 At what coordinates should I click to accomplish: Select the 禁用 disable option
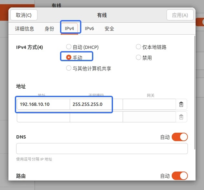[138, 57]
